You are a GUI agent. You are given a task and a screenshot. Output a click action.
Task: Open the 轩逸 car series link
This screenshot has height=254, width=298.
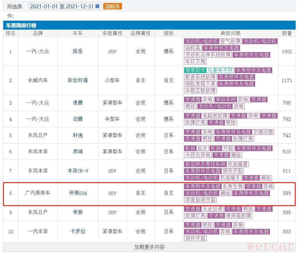(78, 135)
